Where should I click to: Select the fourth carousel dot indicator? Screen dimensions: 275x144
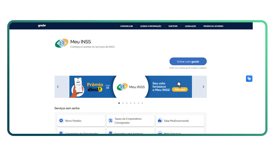(131, 103)
